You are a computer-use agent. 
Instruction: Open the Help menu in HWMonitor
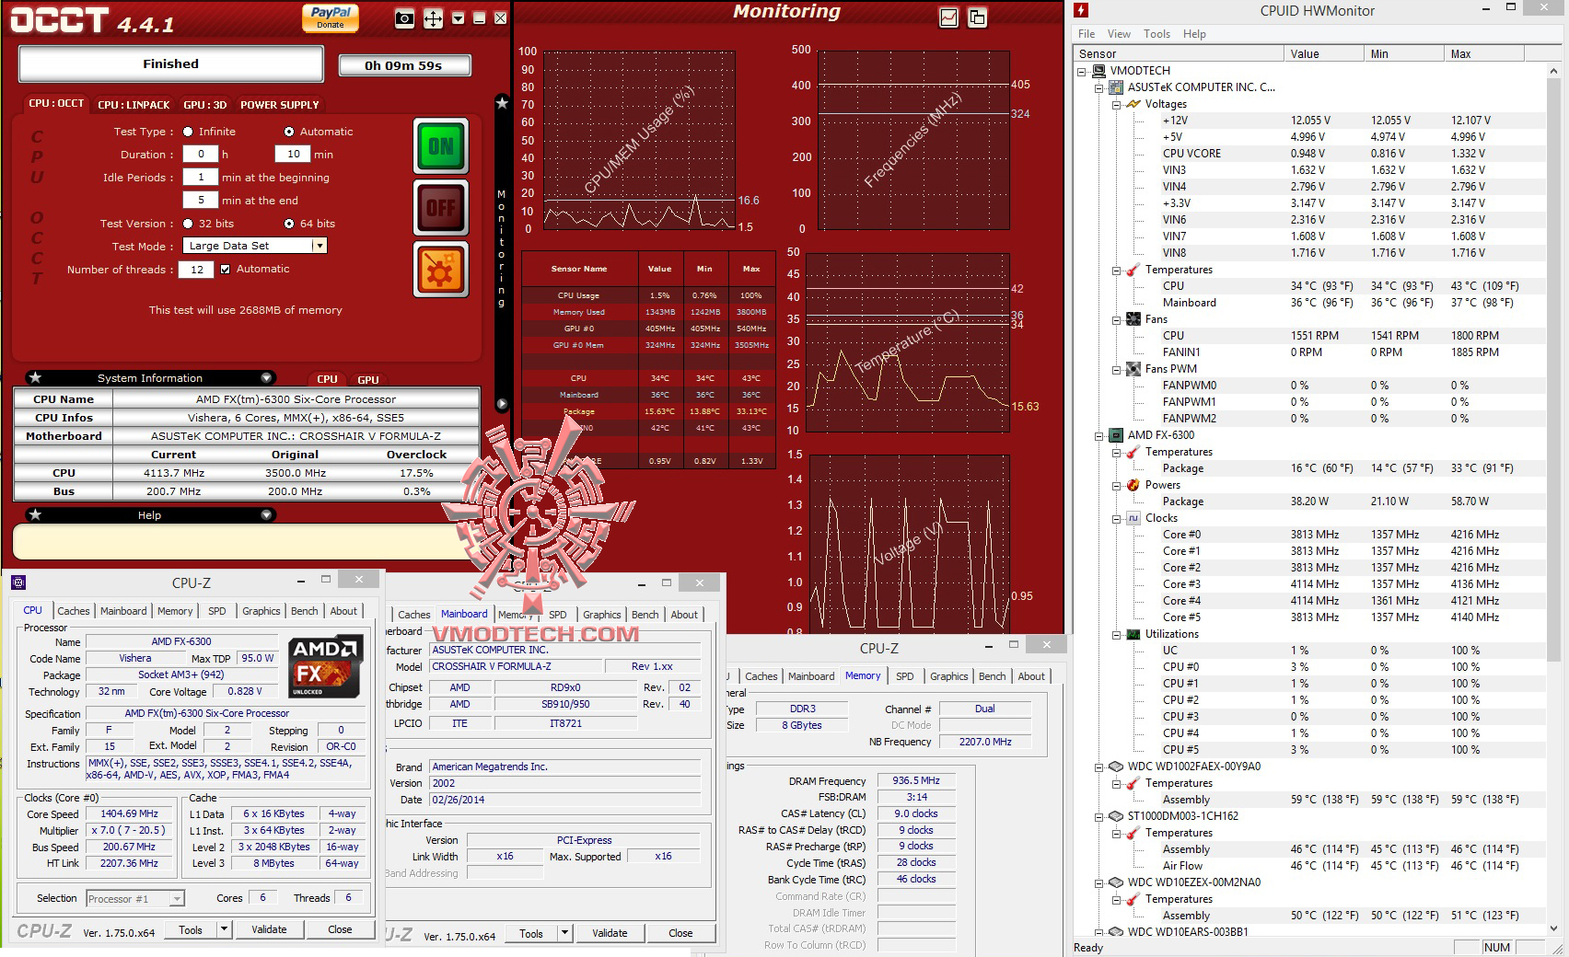pos(1194,34)
